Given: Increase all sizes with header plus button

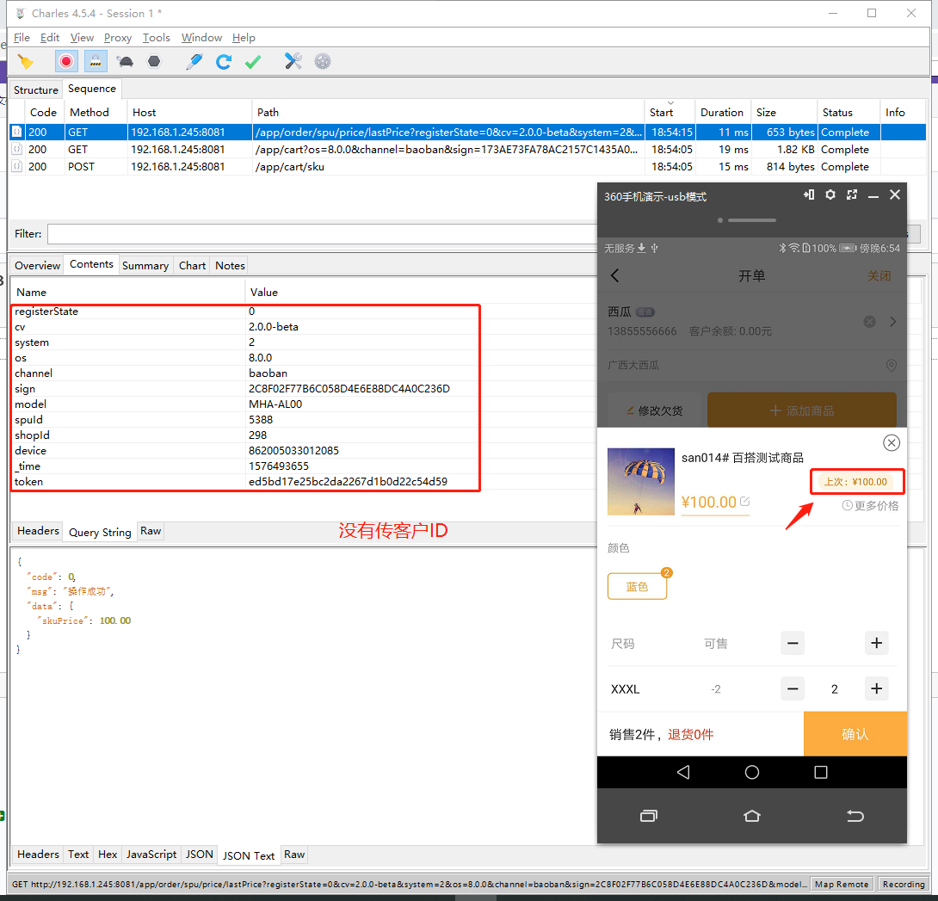Looking at the screenshot, I should point(876,643).
